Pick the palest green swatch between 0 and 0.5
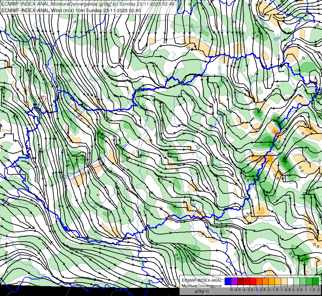The image size is (322, 296). [297, 282]
